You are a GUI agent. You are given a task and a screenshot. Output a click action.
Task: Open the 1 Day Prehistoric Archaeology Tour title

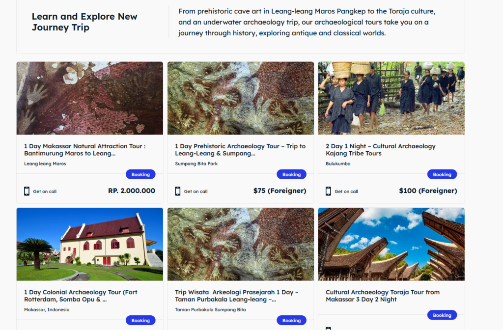[x=240, y=150]
